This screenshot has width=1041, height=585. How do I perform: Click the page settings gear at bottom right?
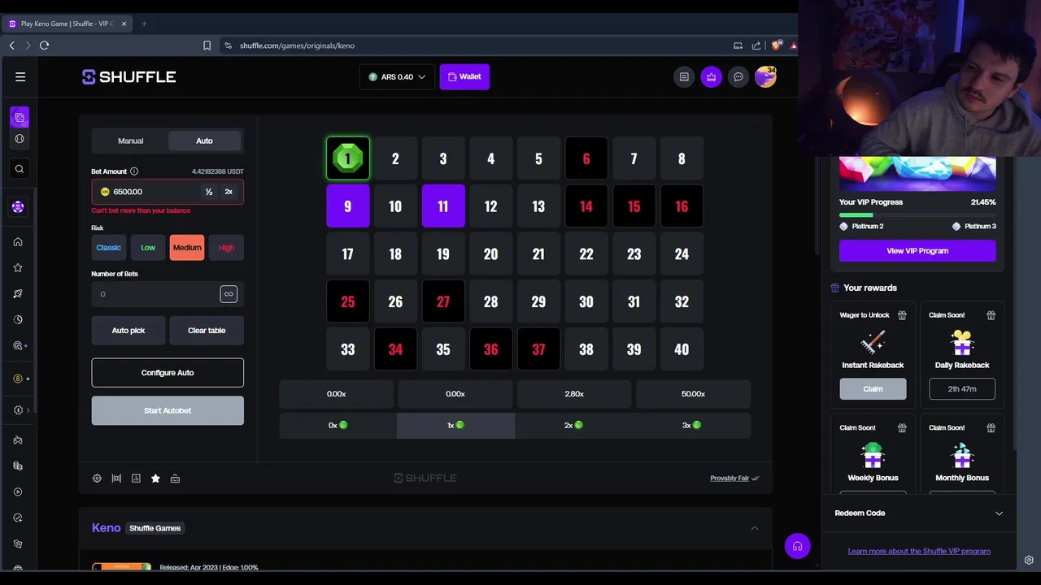(x=1029, y=560)
